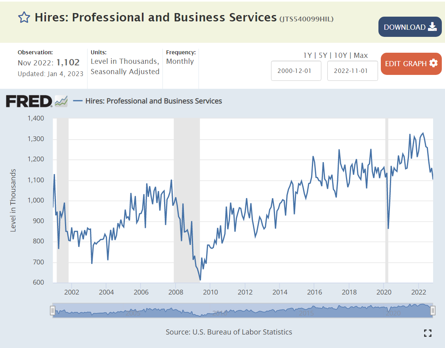
Task: Click the chart line near 2020 dip
Action: (388, 228)
